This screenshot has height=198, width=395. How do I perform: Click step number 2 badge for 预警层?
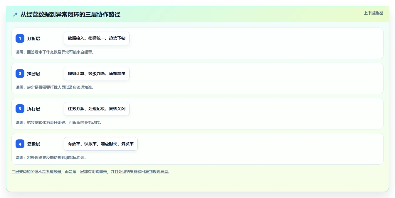point(20,74)
